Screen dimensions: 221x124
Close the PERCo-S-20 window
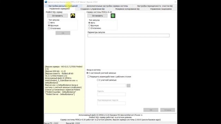coord(175,2)
